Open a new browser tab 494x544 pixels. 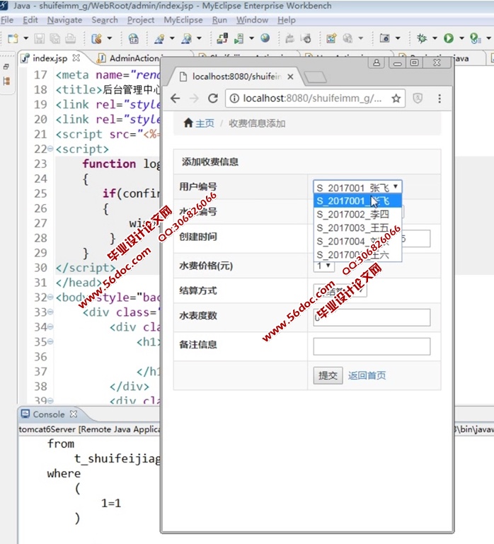(x=315, y=77)
